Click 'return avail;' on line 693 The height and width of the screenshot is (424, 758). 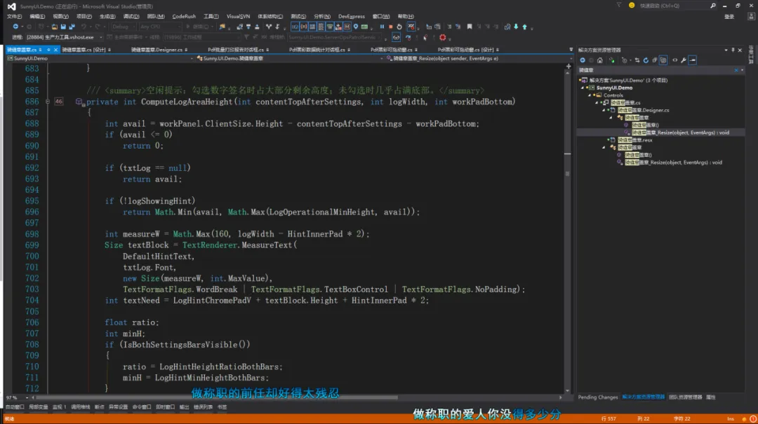tap(152, 179)
